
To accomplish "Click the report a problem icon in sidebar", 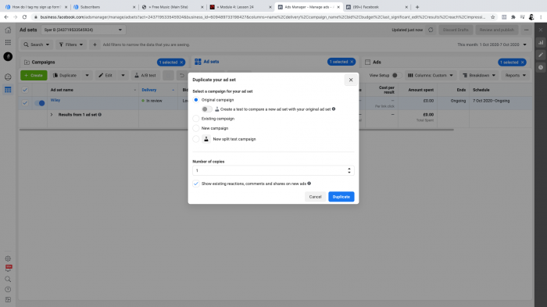I will 8,300.
